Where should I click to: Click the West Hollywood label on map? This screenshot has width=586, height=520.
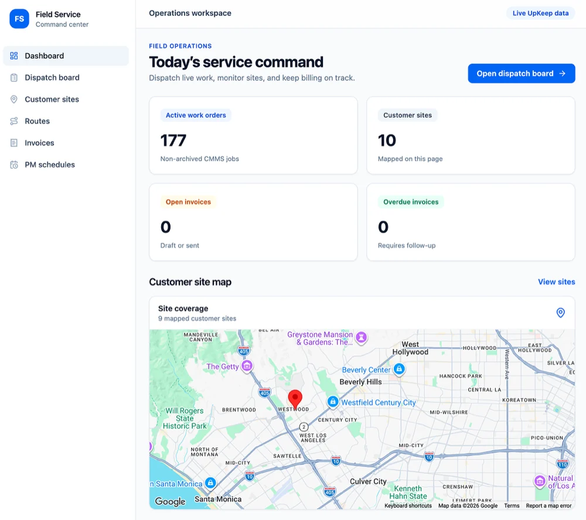pos(410,348)
